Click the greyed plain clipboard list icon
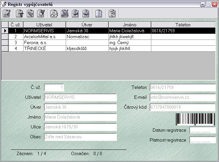The image size is (219, 162). (99, 13)
